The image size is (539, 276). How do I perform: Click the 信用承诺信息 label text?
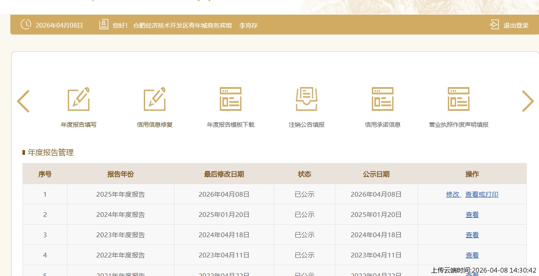[383, 125]
